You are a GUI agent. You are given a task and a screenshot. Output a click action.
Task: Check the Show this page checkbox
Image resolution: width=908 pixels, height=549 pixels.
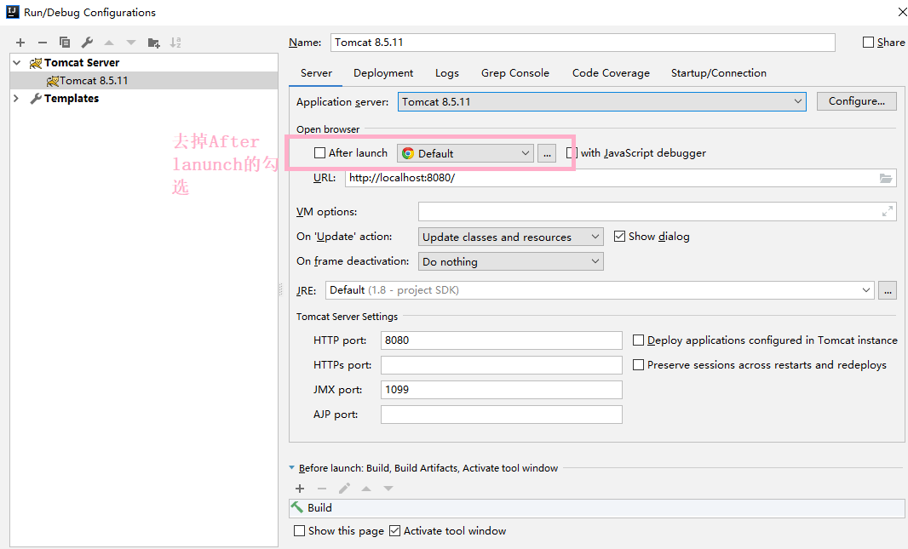[299, 530]
